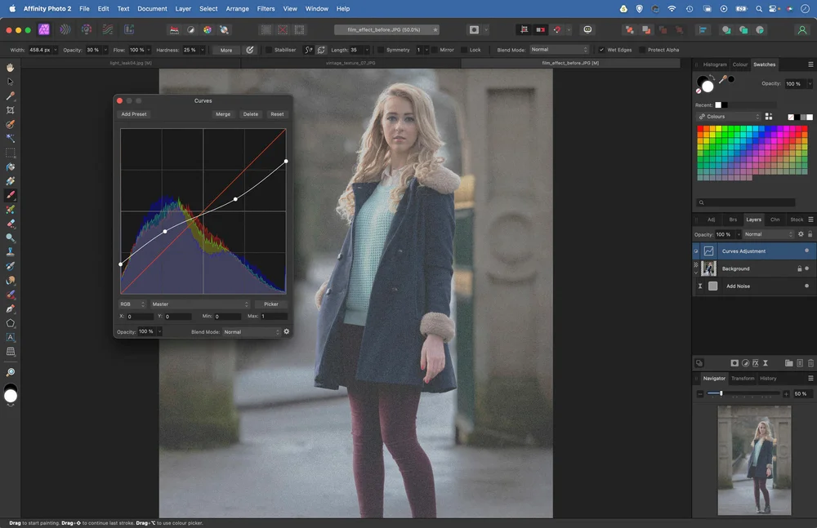Switch to Export Persona icon
817x528 pixels.
pyautogui.click(x=129, y=29)
